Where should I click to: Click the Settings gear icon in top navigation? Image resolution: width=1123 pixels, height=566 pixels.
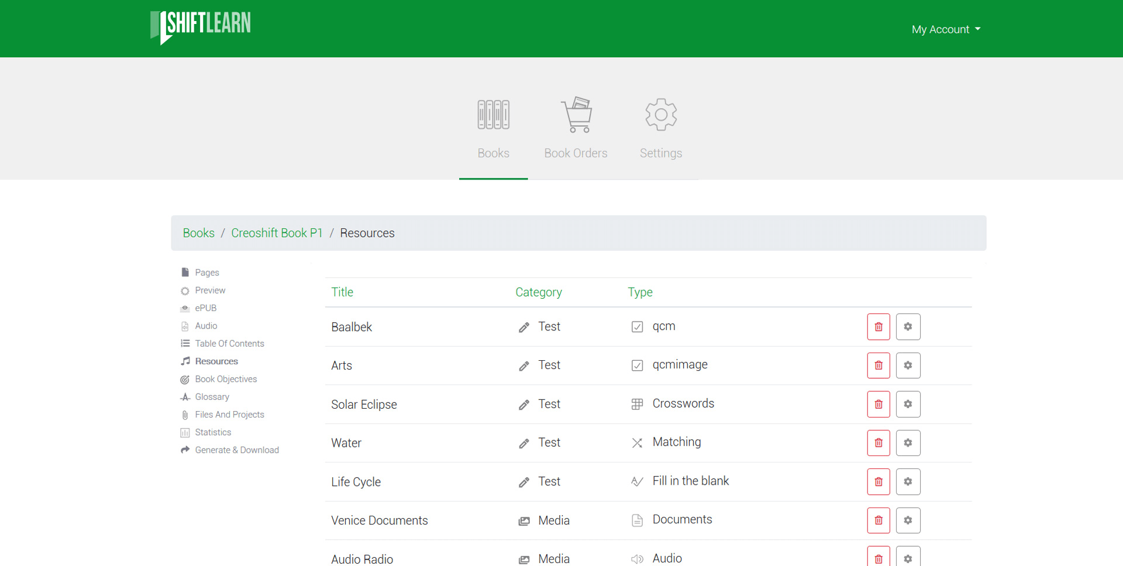(x=661, y=115)
